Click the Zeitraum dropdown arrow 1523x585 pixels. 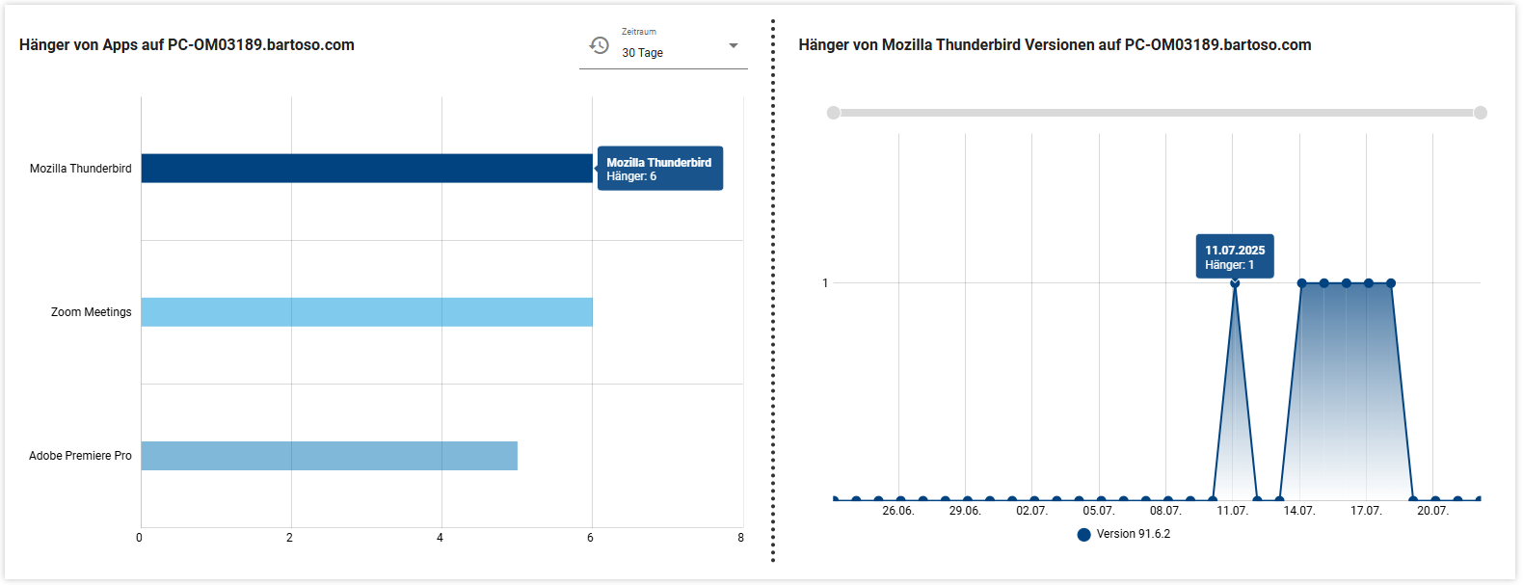pos(734,46)
